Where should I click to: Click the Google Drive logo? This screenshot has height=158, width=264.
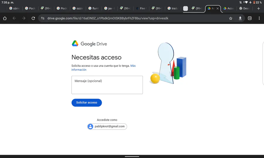tap(89, 44)
